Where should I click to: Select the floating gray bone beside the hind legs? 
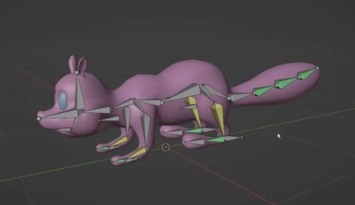pos(188,107)
